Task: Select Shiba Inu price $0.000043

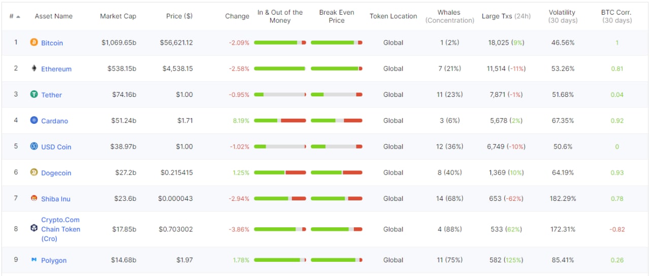Action: coord(175,198)
